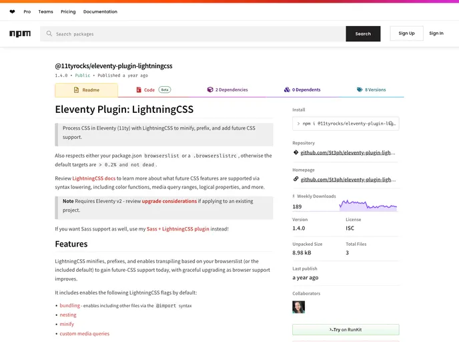Viewport: 459px width, 342px height.
Task: Click the red Code file icon
Action: (139, 90)
